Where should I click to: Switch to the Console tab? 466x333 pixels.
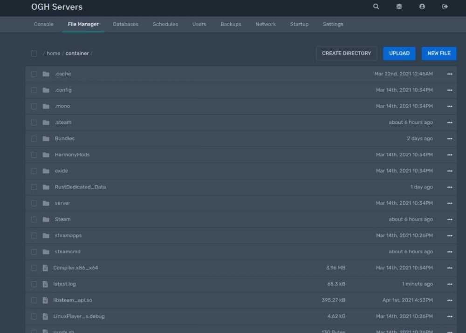(44, 24)
